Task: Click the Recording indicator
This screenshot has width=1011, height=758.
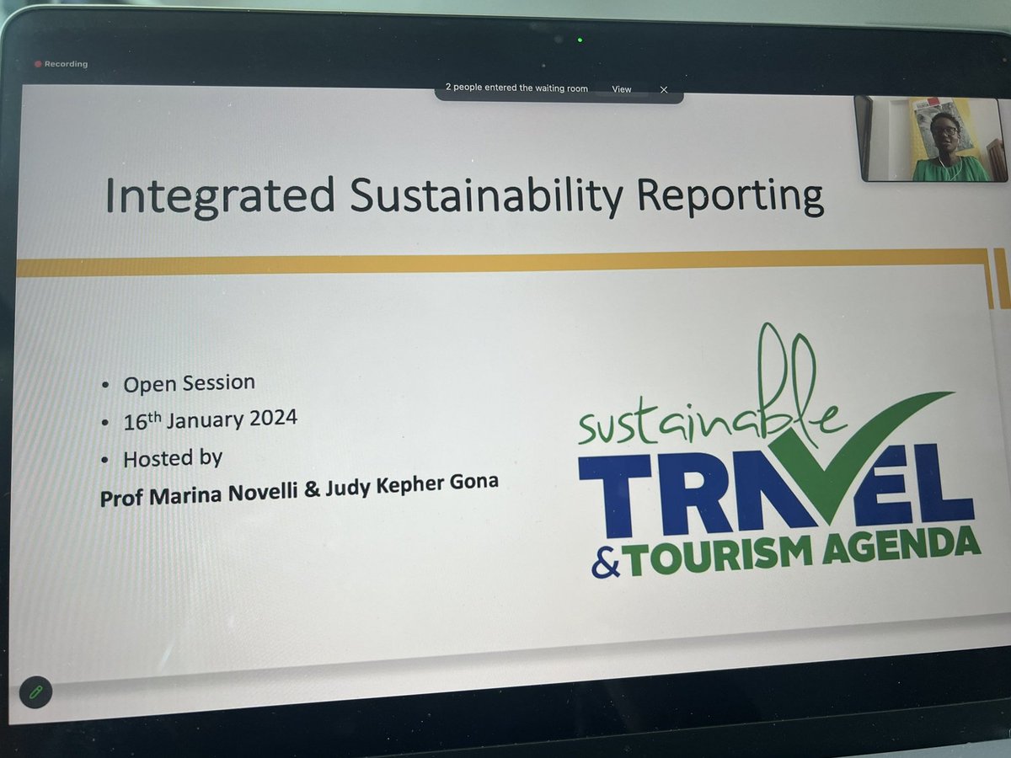Action: tap(60, 64)
